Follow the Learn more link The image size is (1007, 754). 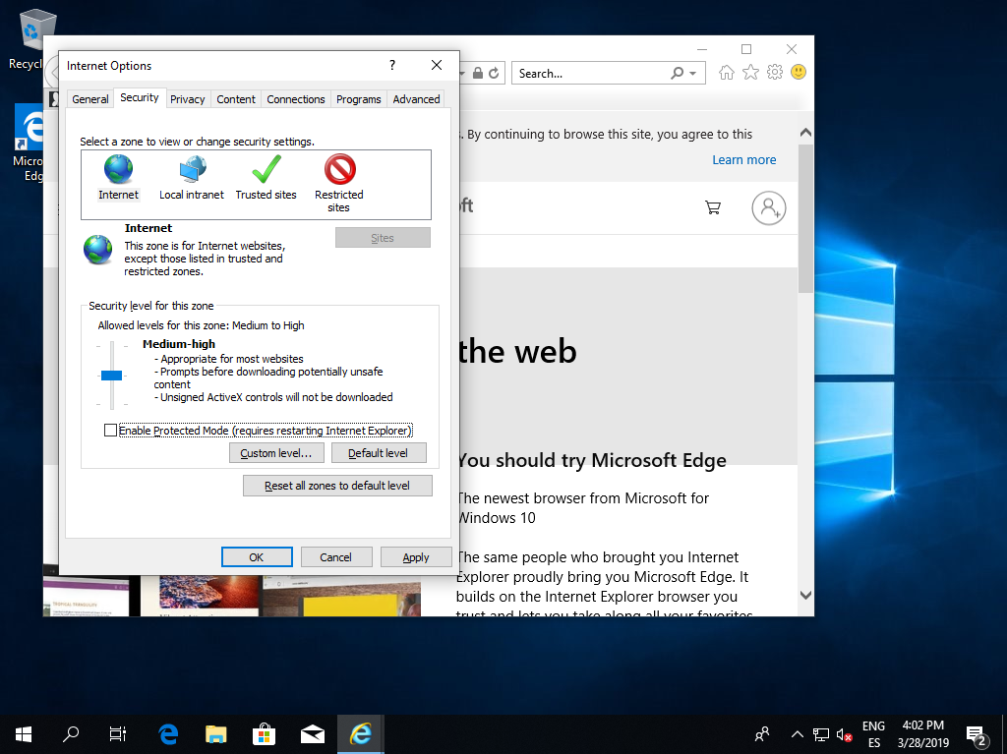[743, 160]
